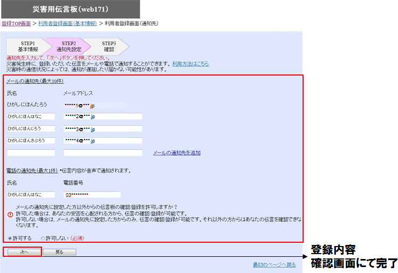This screenshot has height=273, width=398.
Task: Focus the email field containing *****2
Action: [x=102, y=117]
